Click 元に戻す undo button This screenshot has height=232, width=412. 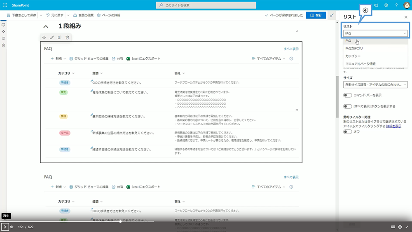coord(55,15)
